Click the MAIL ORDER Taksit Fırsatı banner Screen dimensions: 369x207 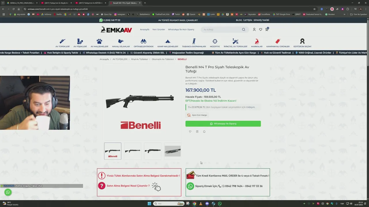click(228, 182)
